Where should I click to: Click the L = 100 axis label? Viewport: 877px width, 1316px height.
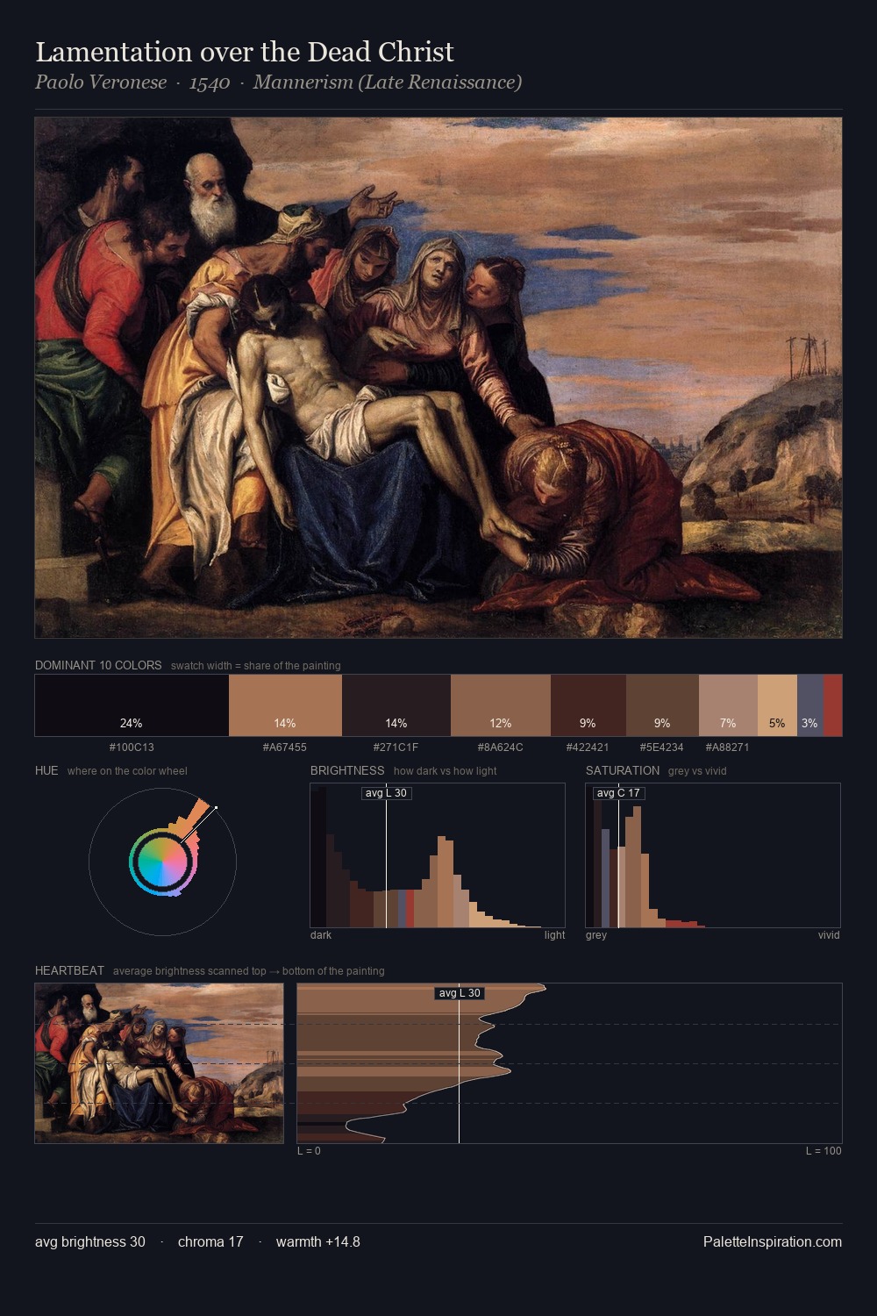[824, 1151]
